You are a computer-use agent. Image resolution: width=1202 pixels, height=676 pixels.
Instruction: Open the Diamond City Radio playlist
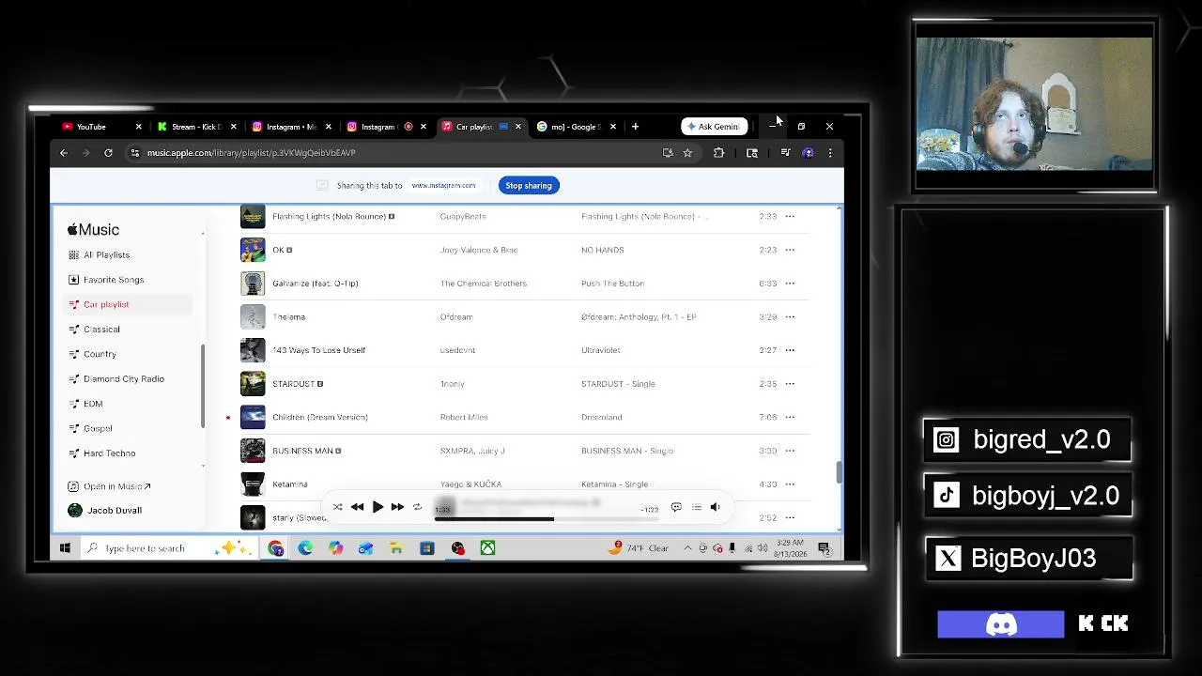click(129, 379)
